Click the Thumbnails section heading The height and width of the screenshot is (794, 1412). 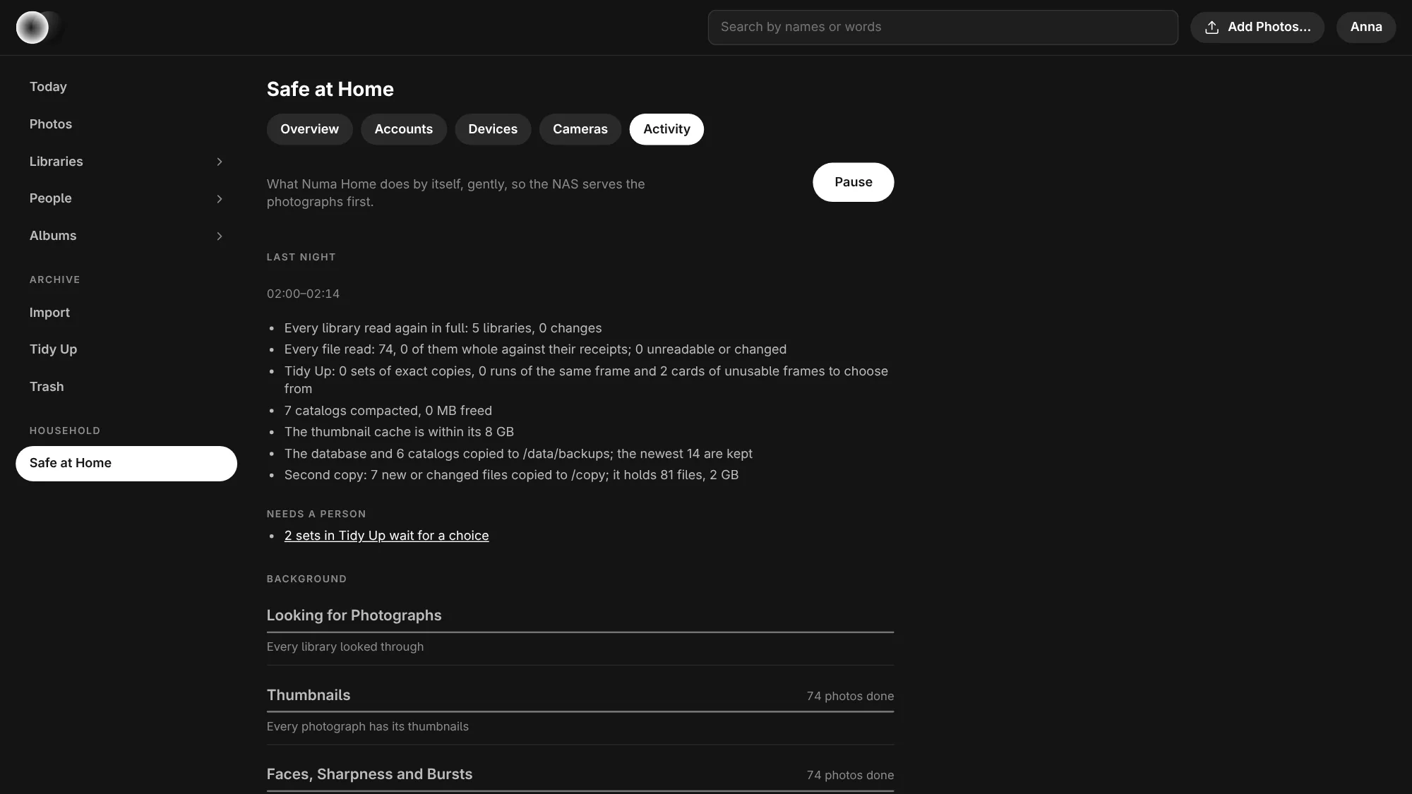click(309, 695)
